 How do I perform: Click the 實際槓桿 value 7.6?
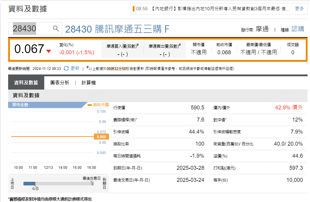[200, 120]
